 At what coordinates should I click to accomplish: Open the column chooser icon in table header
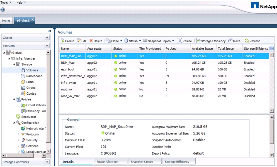(x=271, y=48)
